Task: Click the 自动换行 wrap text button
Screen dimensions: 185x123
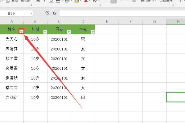Action: 166,1
